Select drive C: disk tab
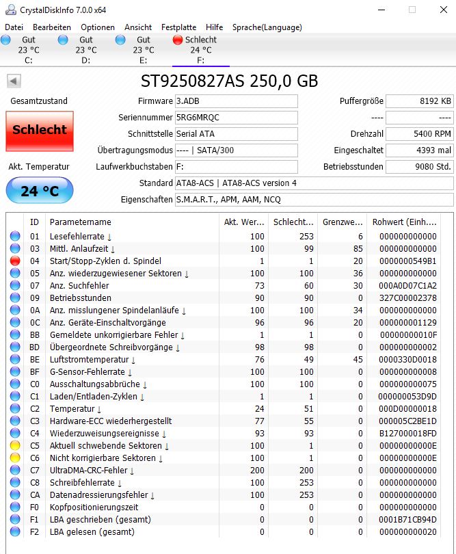The height and width of the screenshot is (554, 456). click(x=29, y=50)
